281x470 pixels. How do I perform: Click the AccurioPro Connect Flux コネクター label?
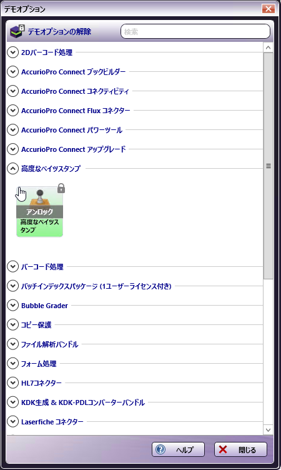76,111
